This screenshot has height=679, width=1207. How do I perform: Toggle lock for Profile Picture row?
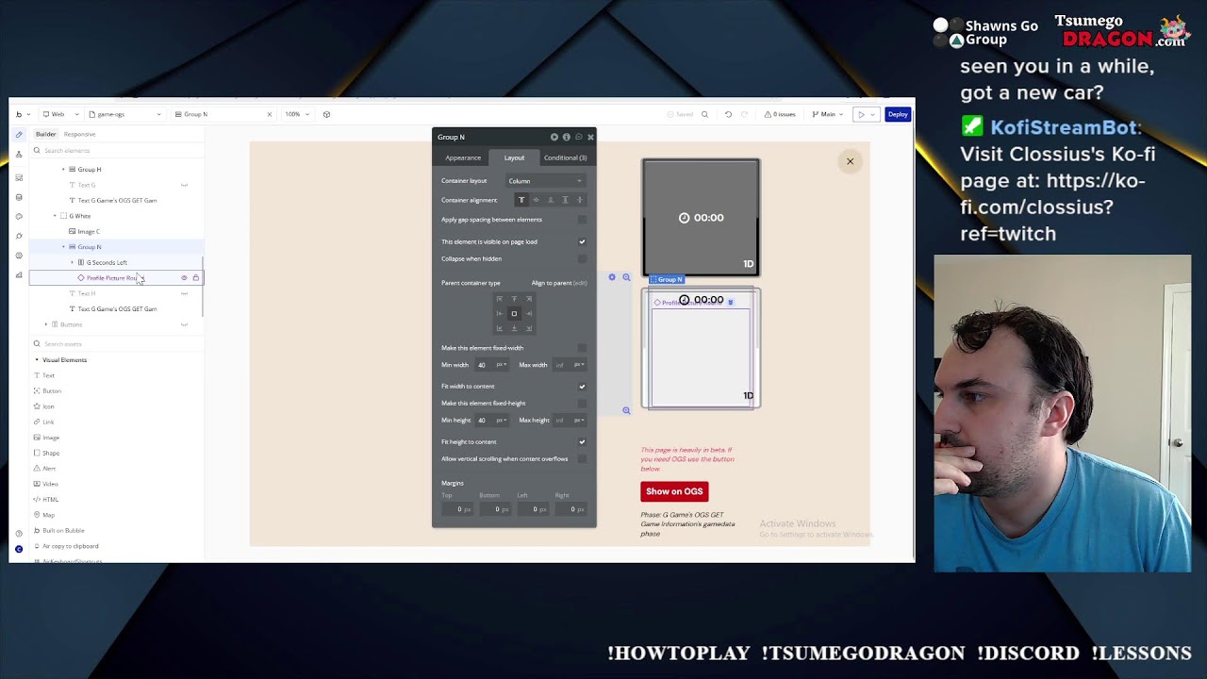click(196, 278)
